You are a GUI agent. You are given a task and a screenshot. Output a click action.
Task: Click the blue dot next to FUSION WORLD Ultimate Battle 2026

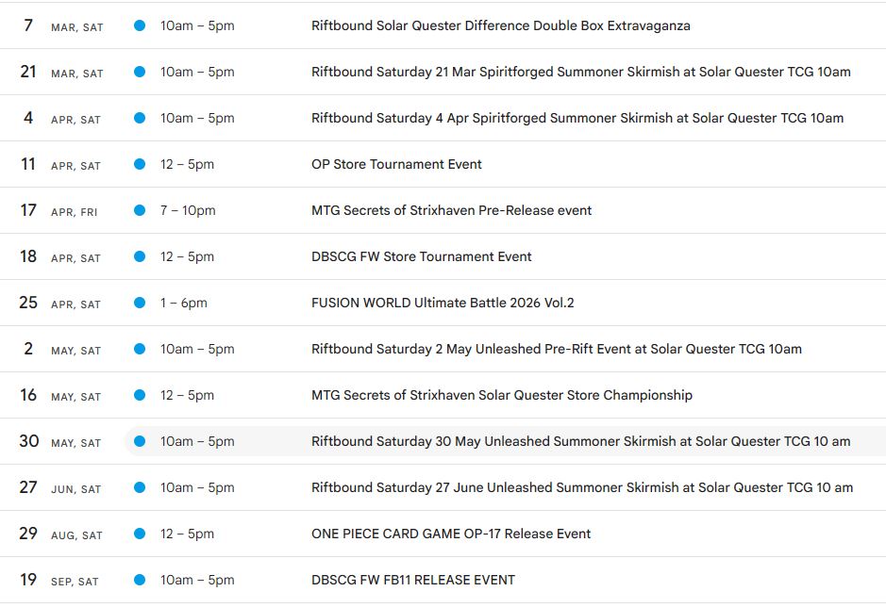pyautogui.click(x=140, y=303)
